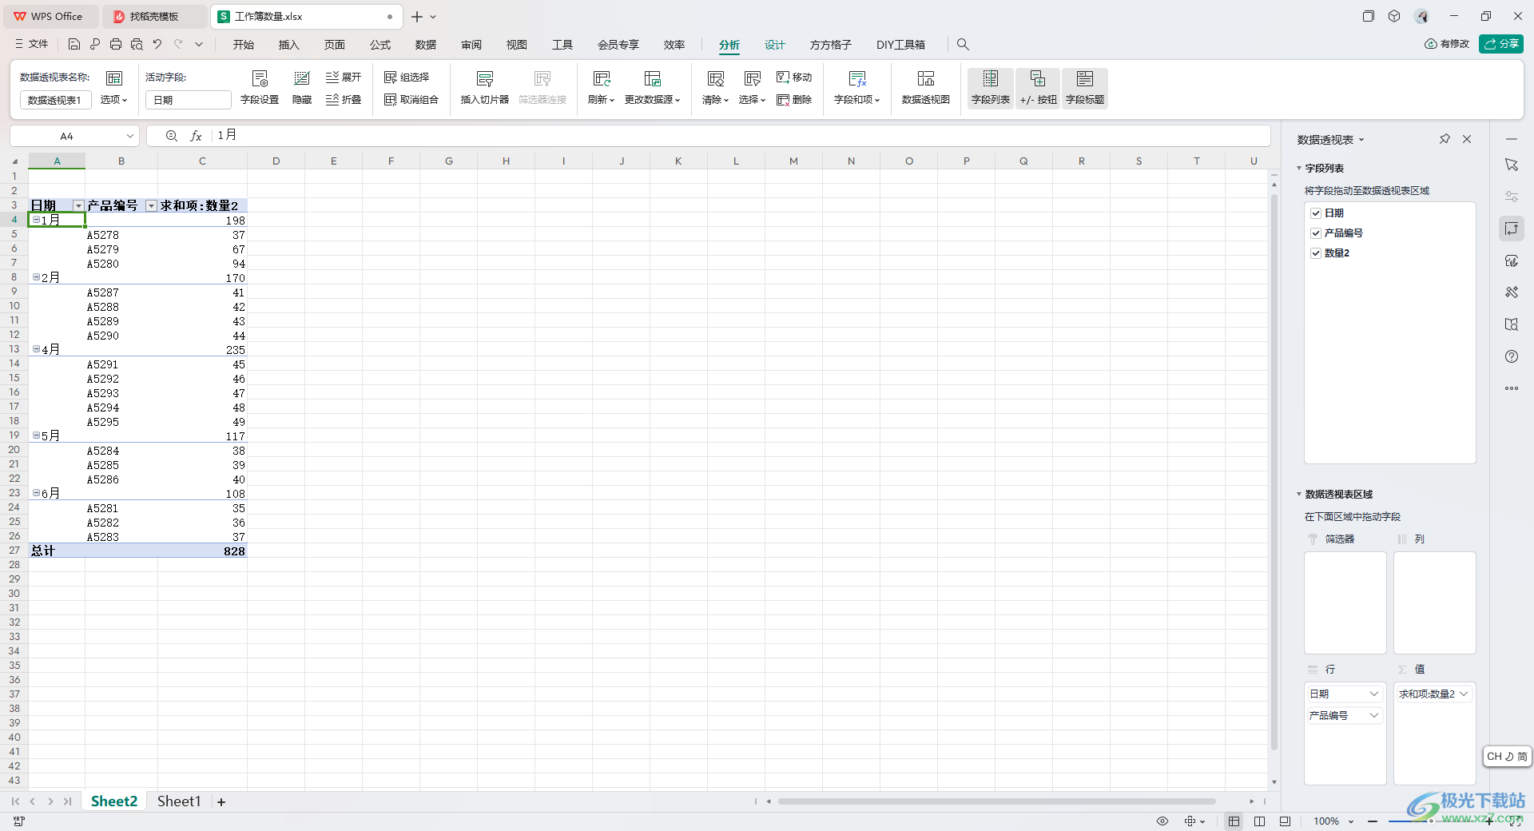
Task: Click Ungroup (取消组合)
Action: (x=411, y=100)
